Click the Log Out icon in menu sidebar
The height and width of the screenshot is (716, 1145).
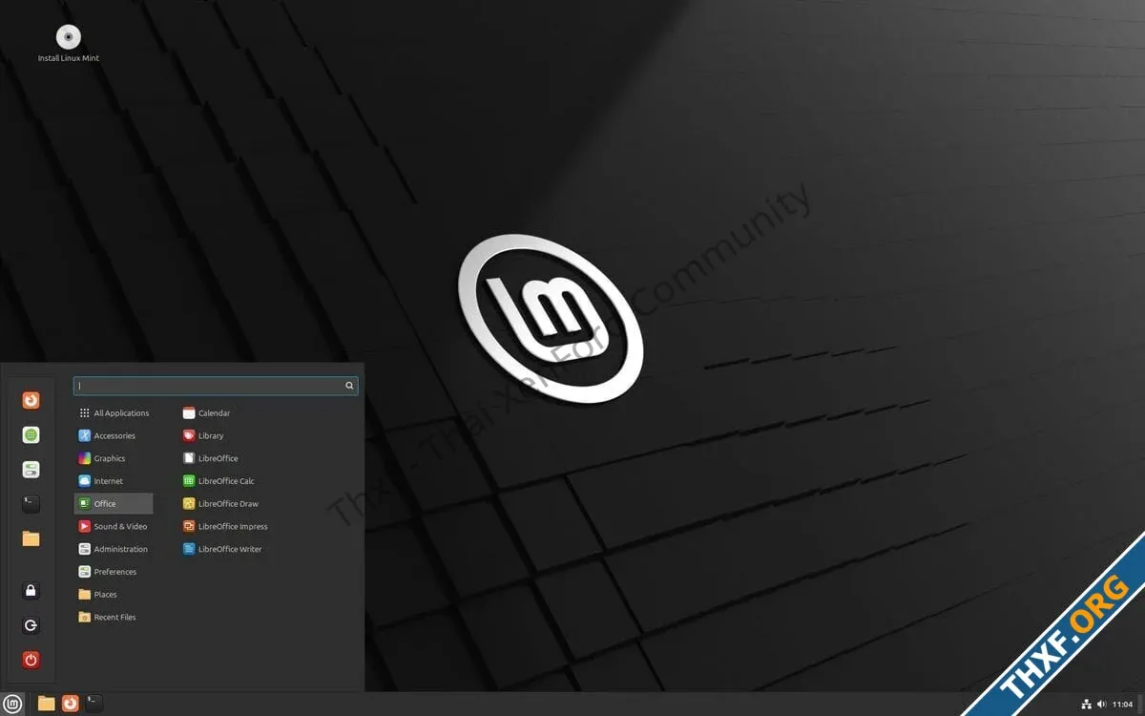[31, 625]
